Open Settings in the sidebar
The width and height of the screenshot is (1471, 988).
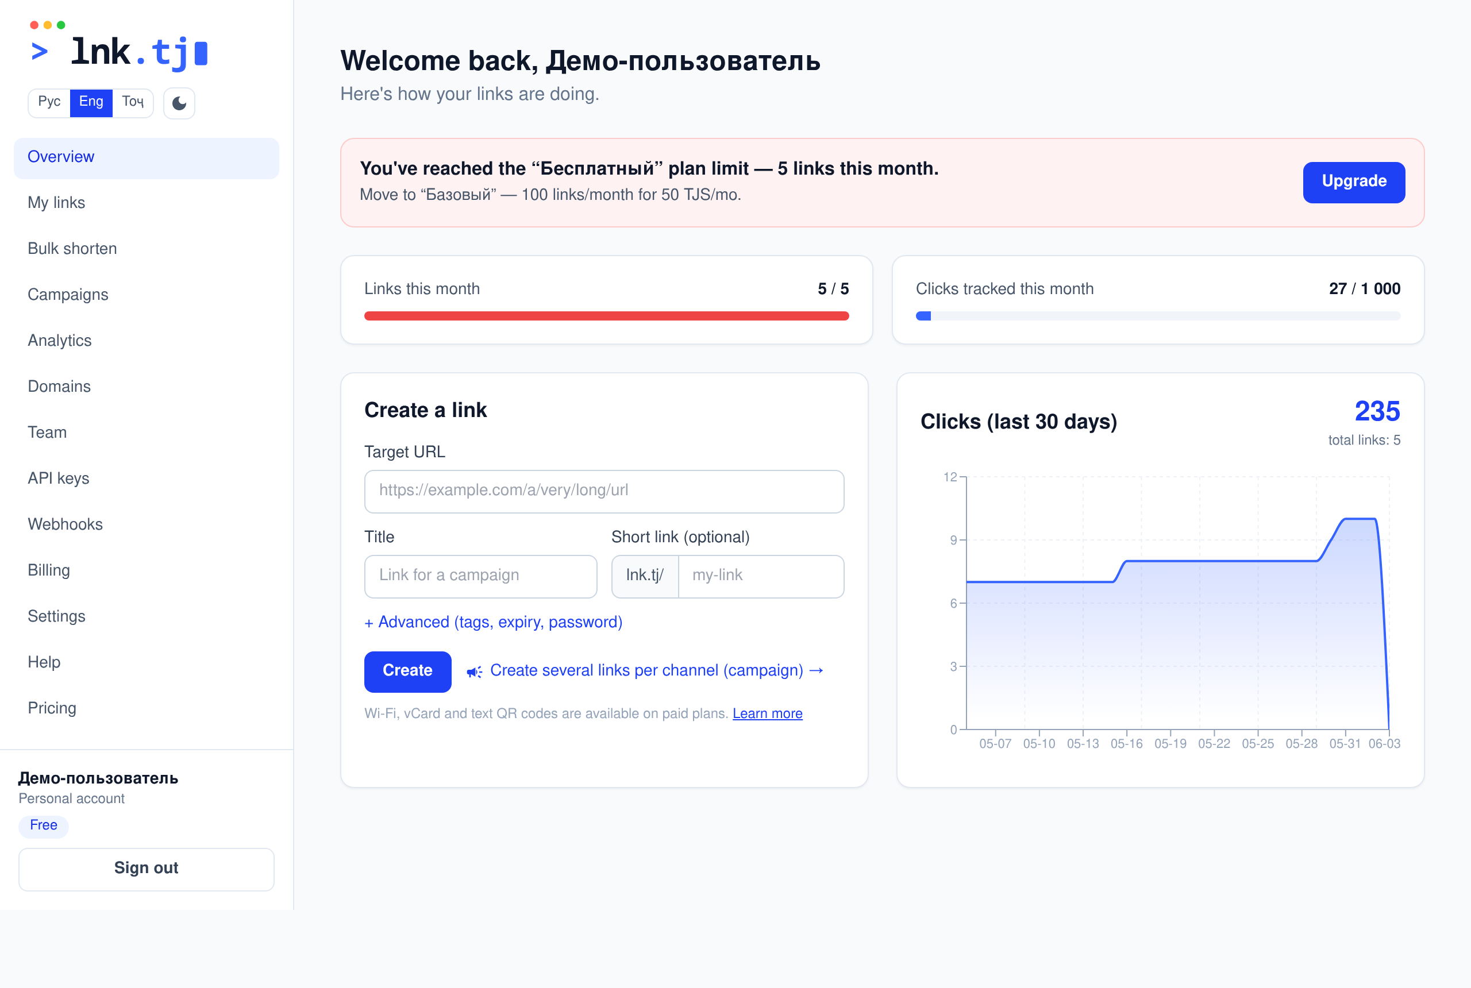pyautogui.click(x=146, y=617)
